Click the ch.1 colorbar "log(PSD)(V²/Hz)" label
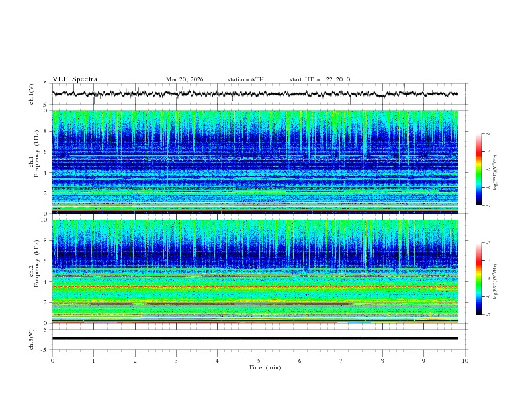 coord(496,173)
